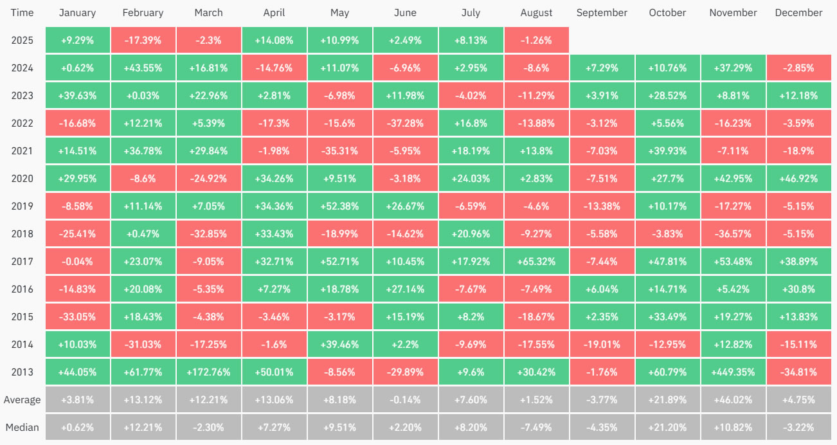Click the Median row label

(x=22, y=427)
